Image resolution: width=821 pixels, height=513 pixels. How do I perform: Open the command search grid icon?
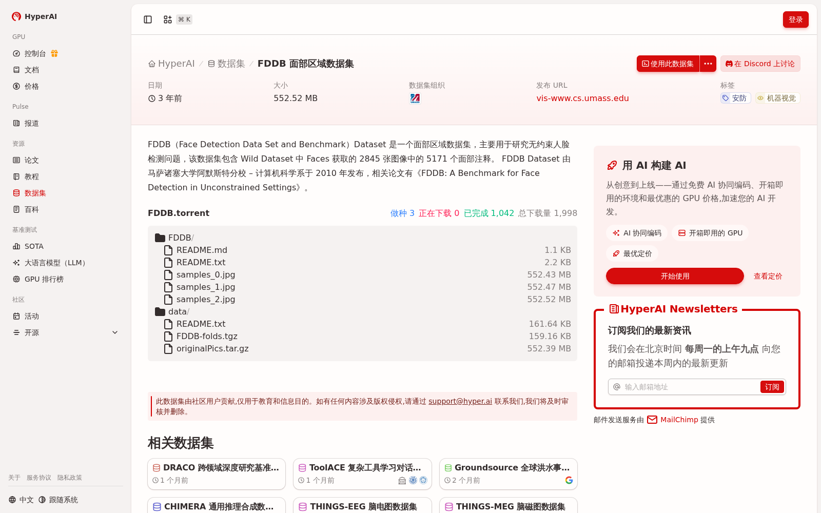168,19
